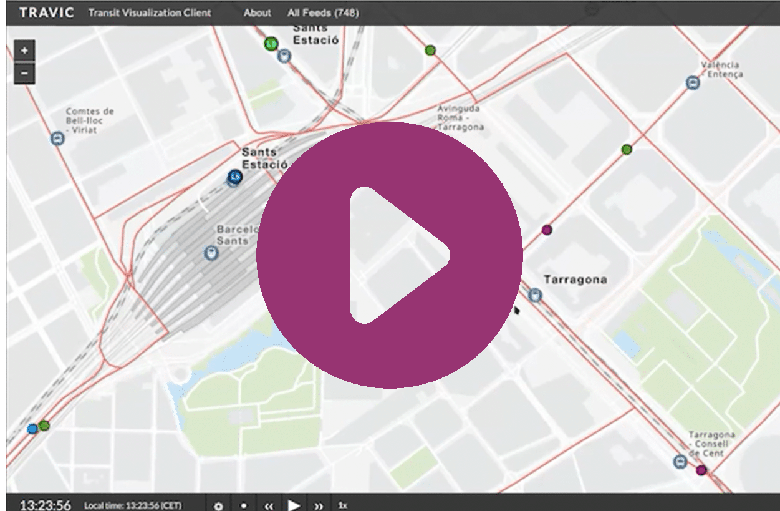Viewport: 780px width, 511px height.
Task: Click the Comtes de Bell-lloc - Viriat label
Action: [90, 120]
